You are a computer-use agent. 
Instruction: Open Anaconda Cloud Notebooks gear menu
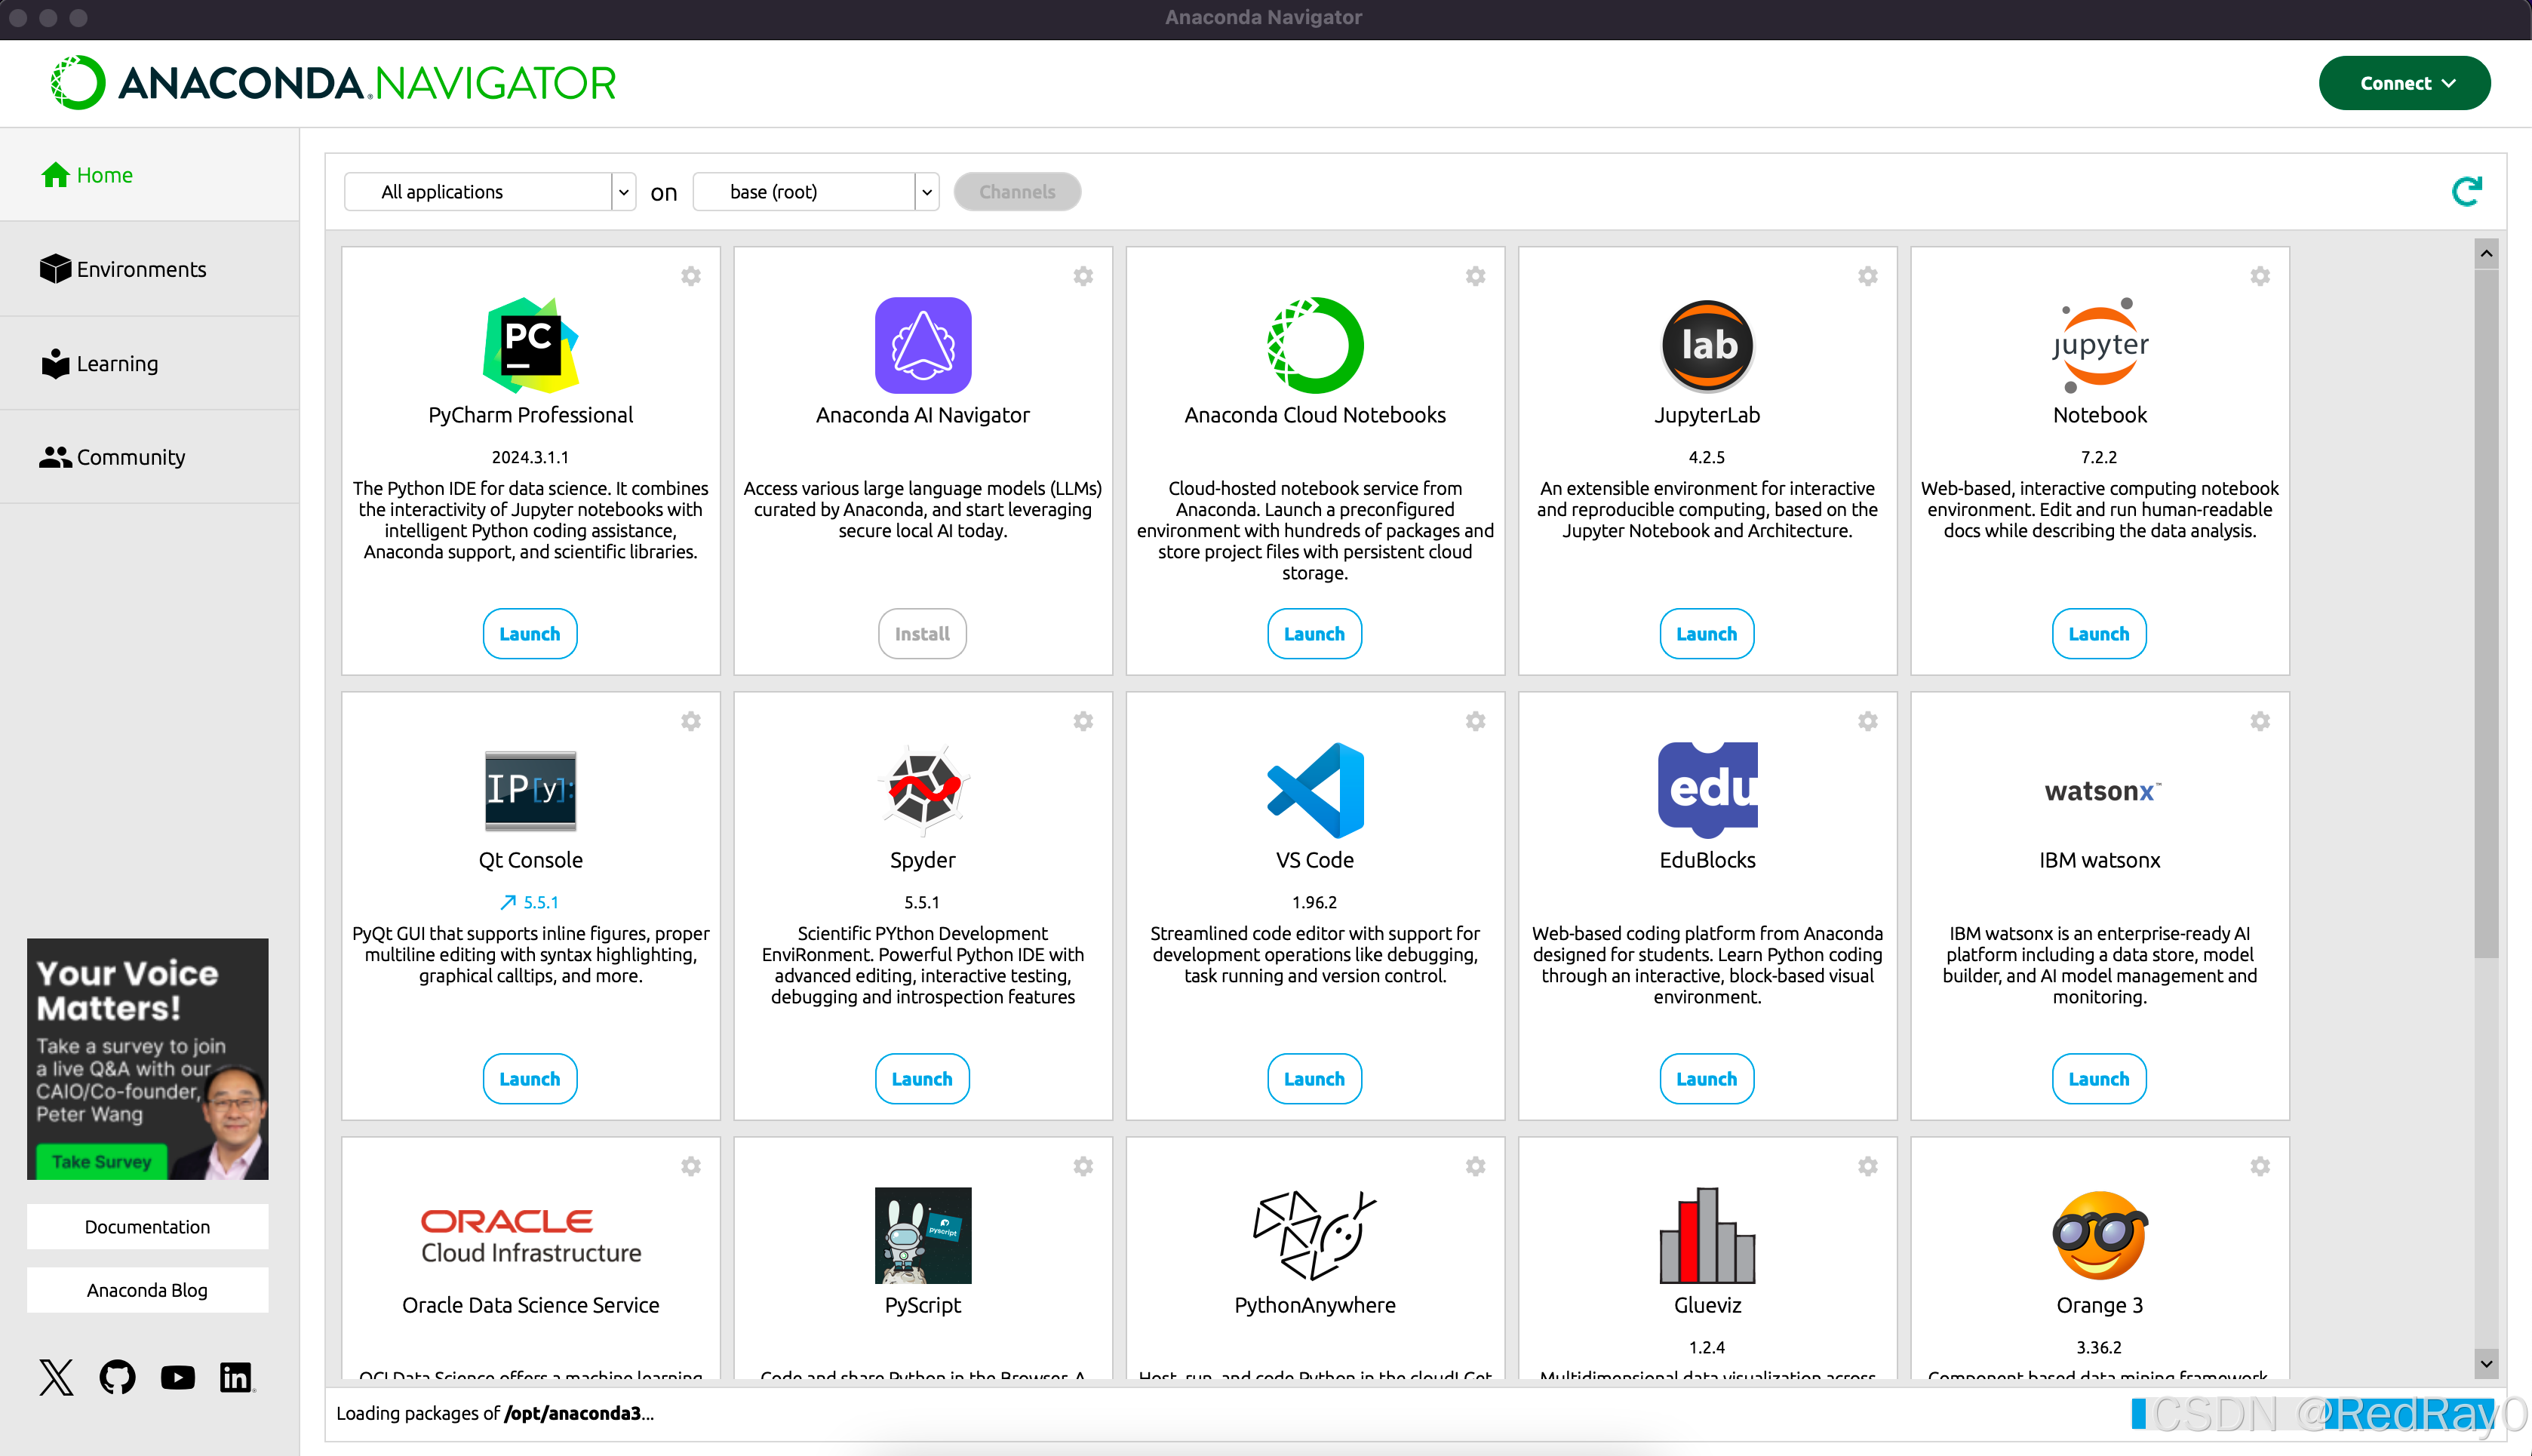[1475, 276]
